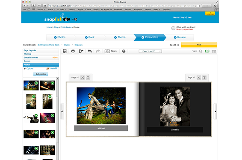242x160 pixels.
Task: Open the Popular bookmarks folder
Action: click(x=167, y=9)
